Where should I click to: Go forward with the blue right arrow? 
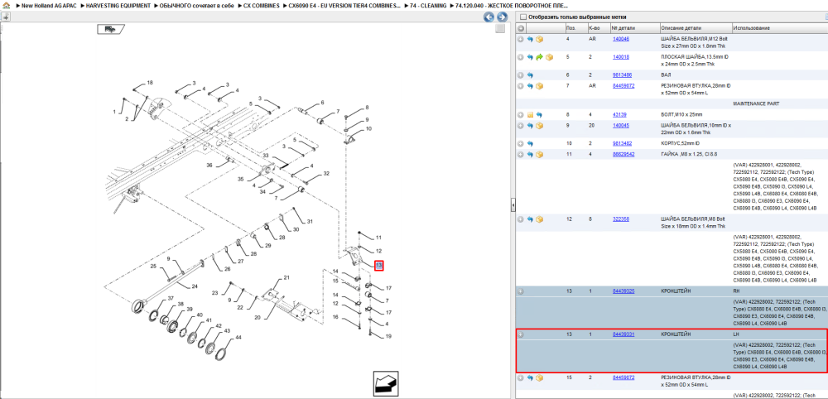point(502,17)
